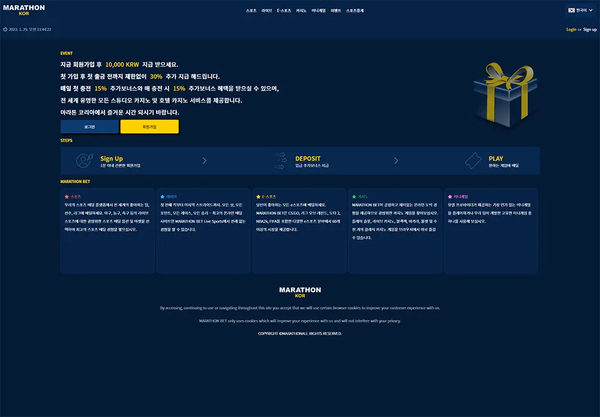This screenshot has width=600, height=417.
Task: Click the date and time display
Action: (x=30, y=29)
